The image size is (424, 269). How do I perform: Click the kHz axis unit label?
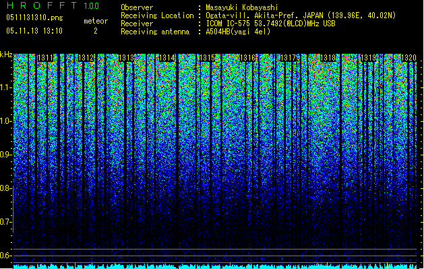(6, 54)
